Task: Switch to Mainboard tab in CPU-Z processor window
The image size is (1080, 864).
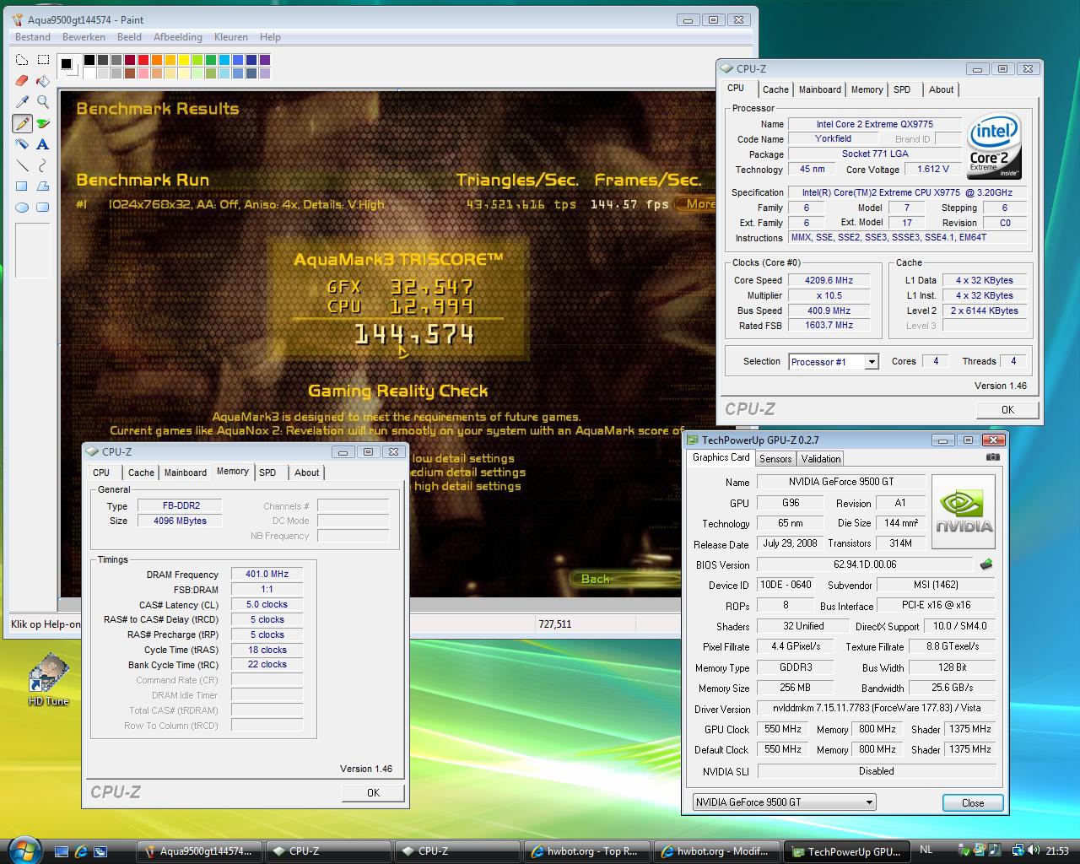Action: (820, 89)
